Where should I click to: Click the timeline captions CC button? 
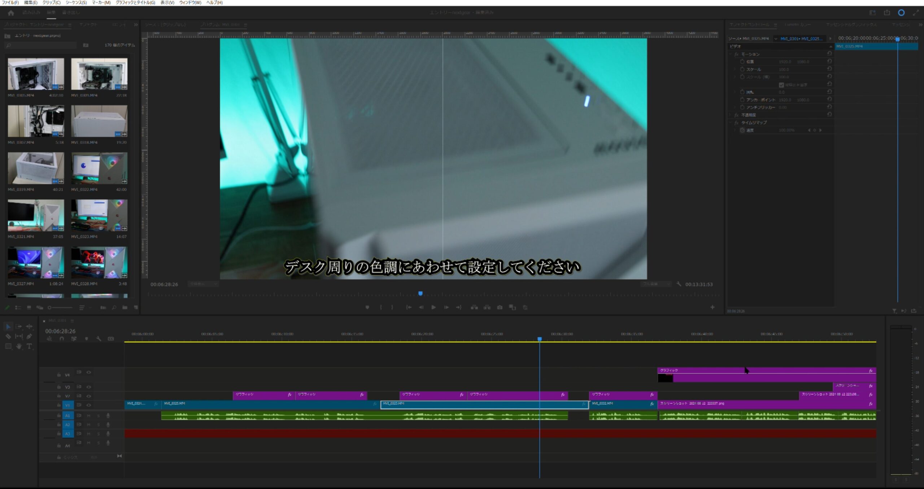[x=111, y=339]
